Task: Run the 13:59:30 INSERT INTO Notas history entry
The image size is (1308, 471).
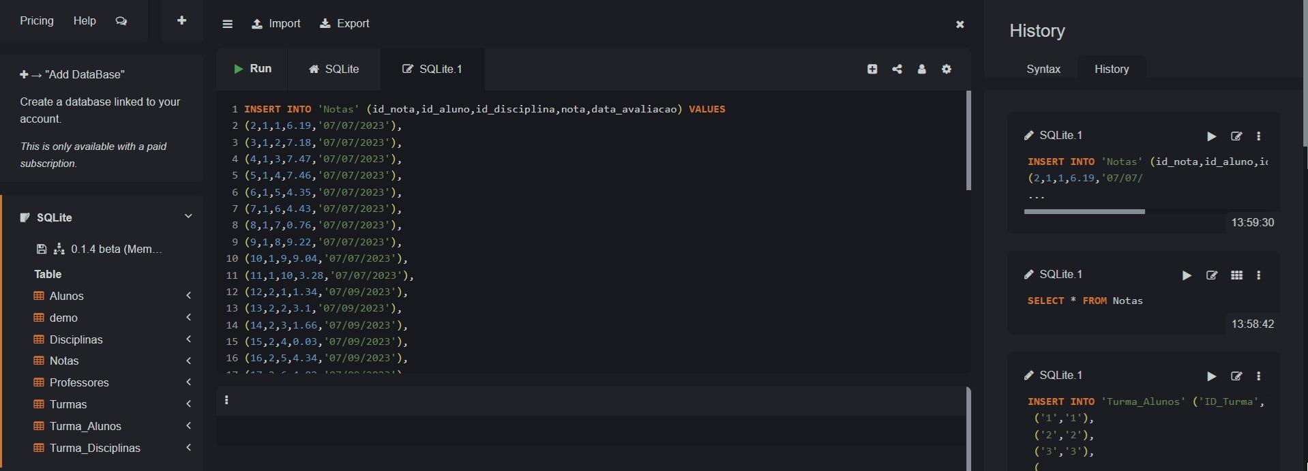Action: 1211,136
